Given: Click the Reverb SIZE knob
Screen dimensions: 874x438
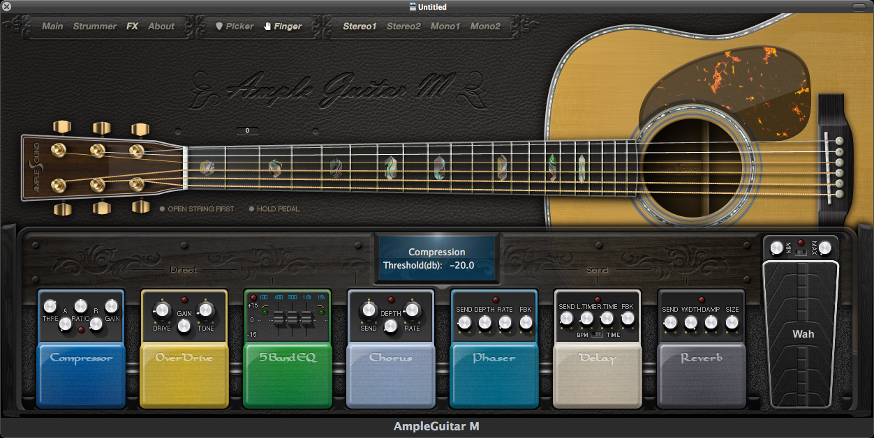Looking at the screenshot, I should 732,323.
